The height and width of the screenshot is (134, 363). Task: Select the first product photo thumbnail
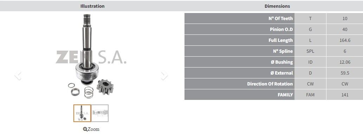tap(82, 113)
